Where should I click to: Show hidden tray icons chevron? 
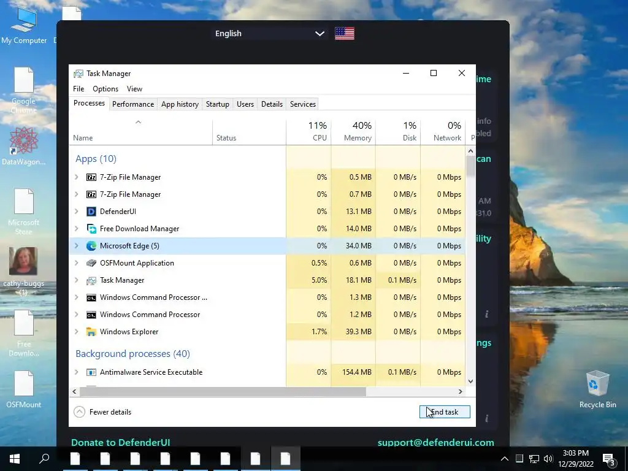tap(505, 459)
